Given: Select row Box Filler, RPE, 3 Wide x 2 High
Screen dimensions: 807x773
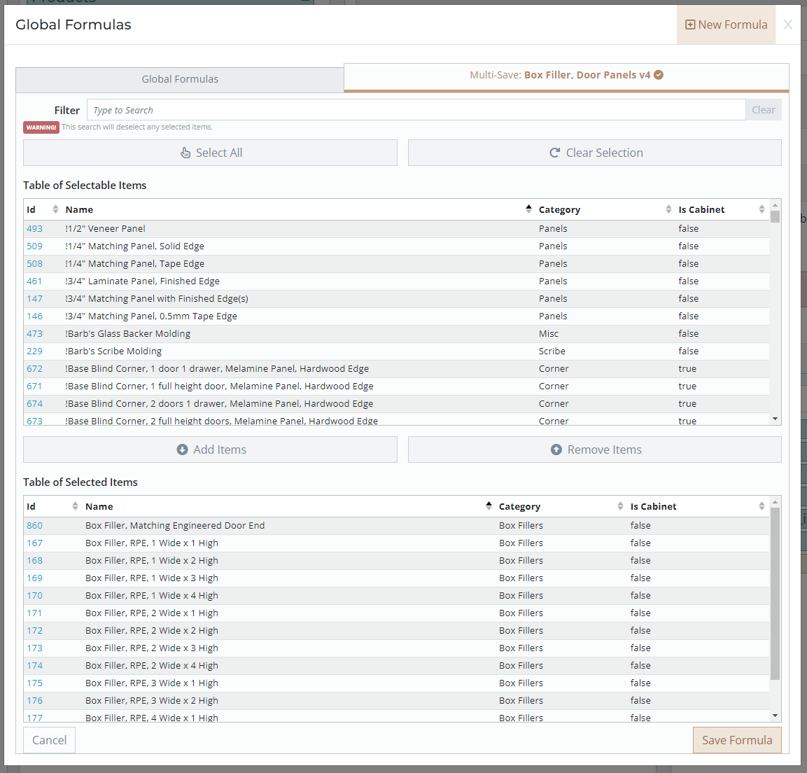Looking at the screenshot, I should click(396, 700).
